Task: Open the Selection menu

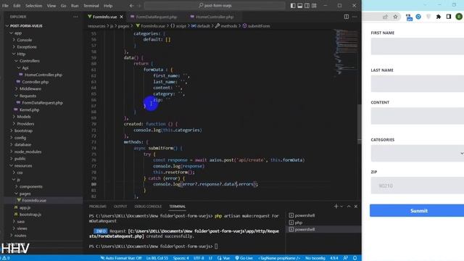Action: point(33,6)
